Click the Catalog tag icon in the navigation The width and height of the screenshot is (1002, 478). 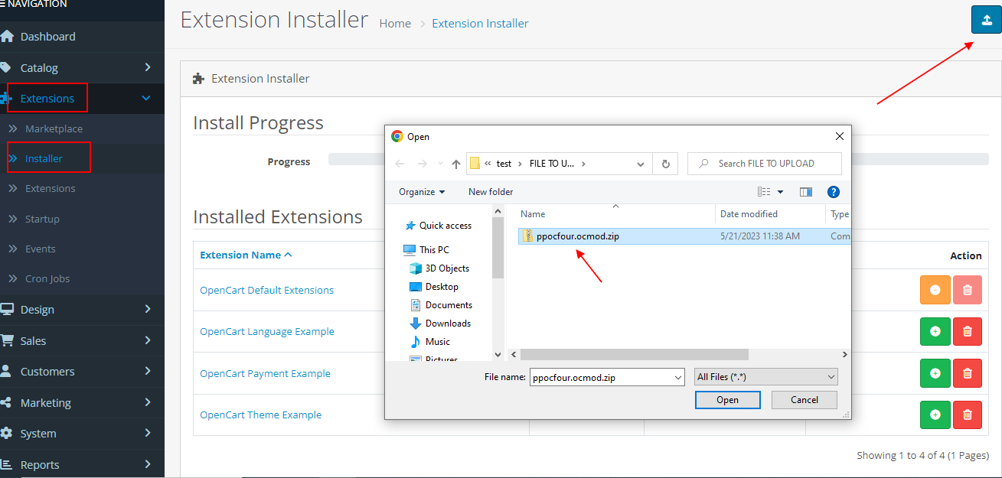click(x=6, y=67)
